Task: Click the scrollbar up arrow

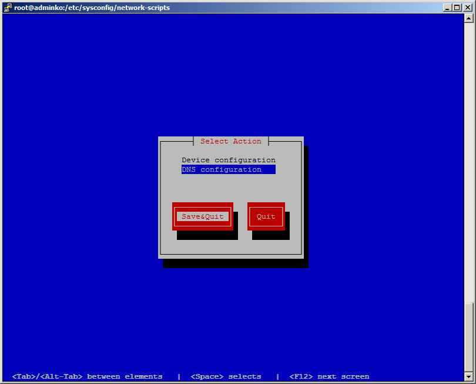Action: click(x=468, y=19)
